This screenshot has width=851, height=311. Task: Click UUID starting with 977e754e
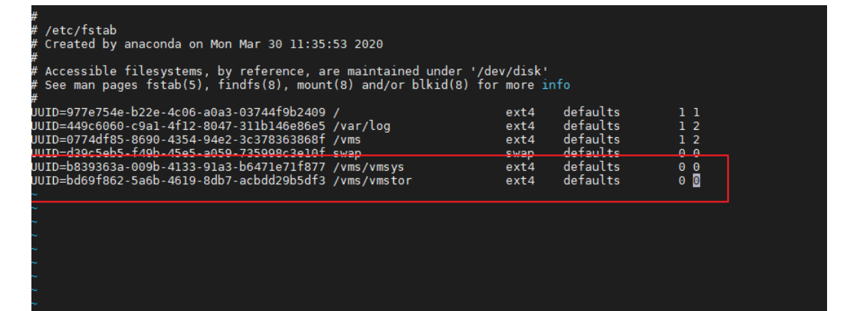[178, 113]
